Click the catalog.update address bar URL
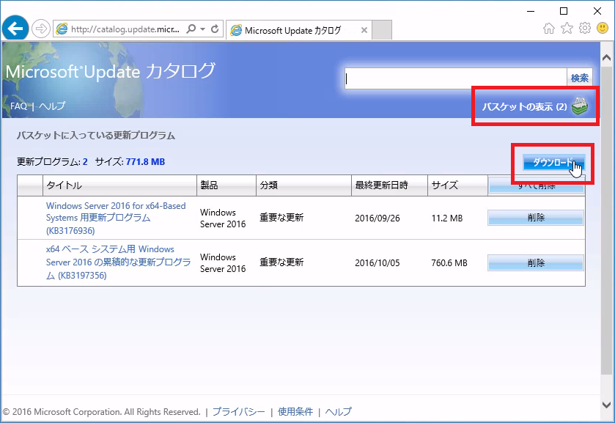The height and width of the screenshot is (423, 615). click(x=125, y=29)
